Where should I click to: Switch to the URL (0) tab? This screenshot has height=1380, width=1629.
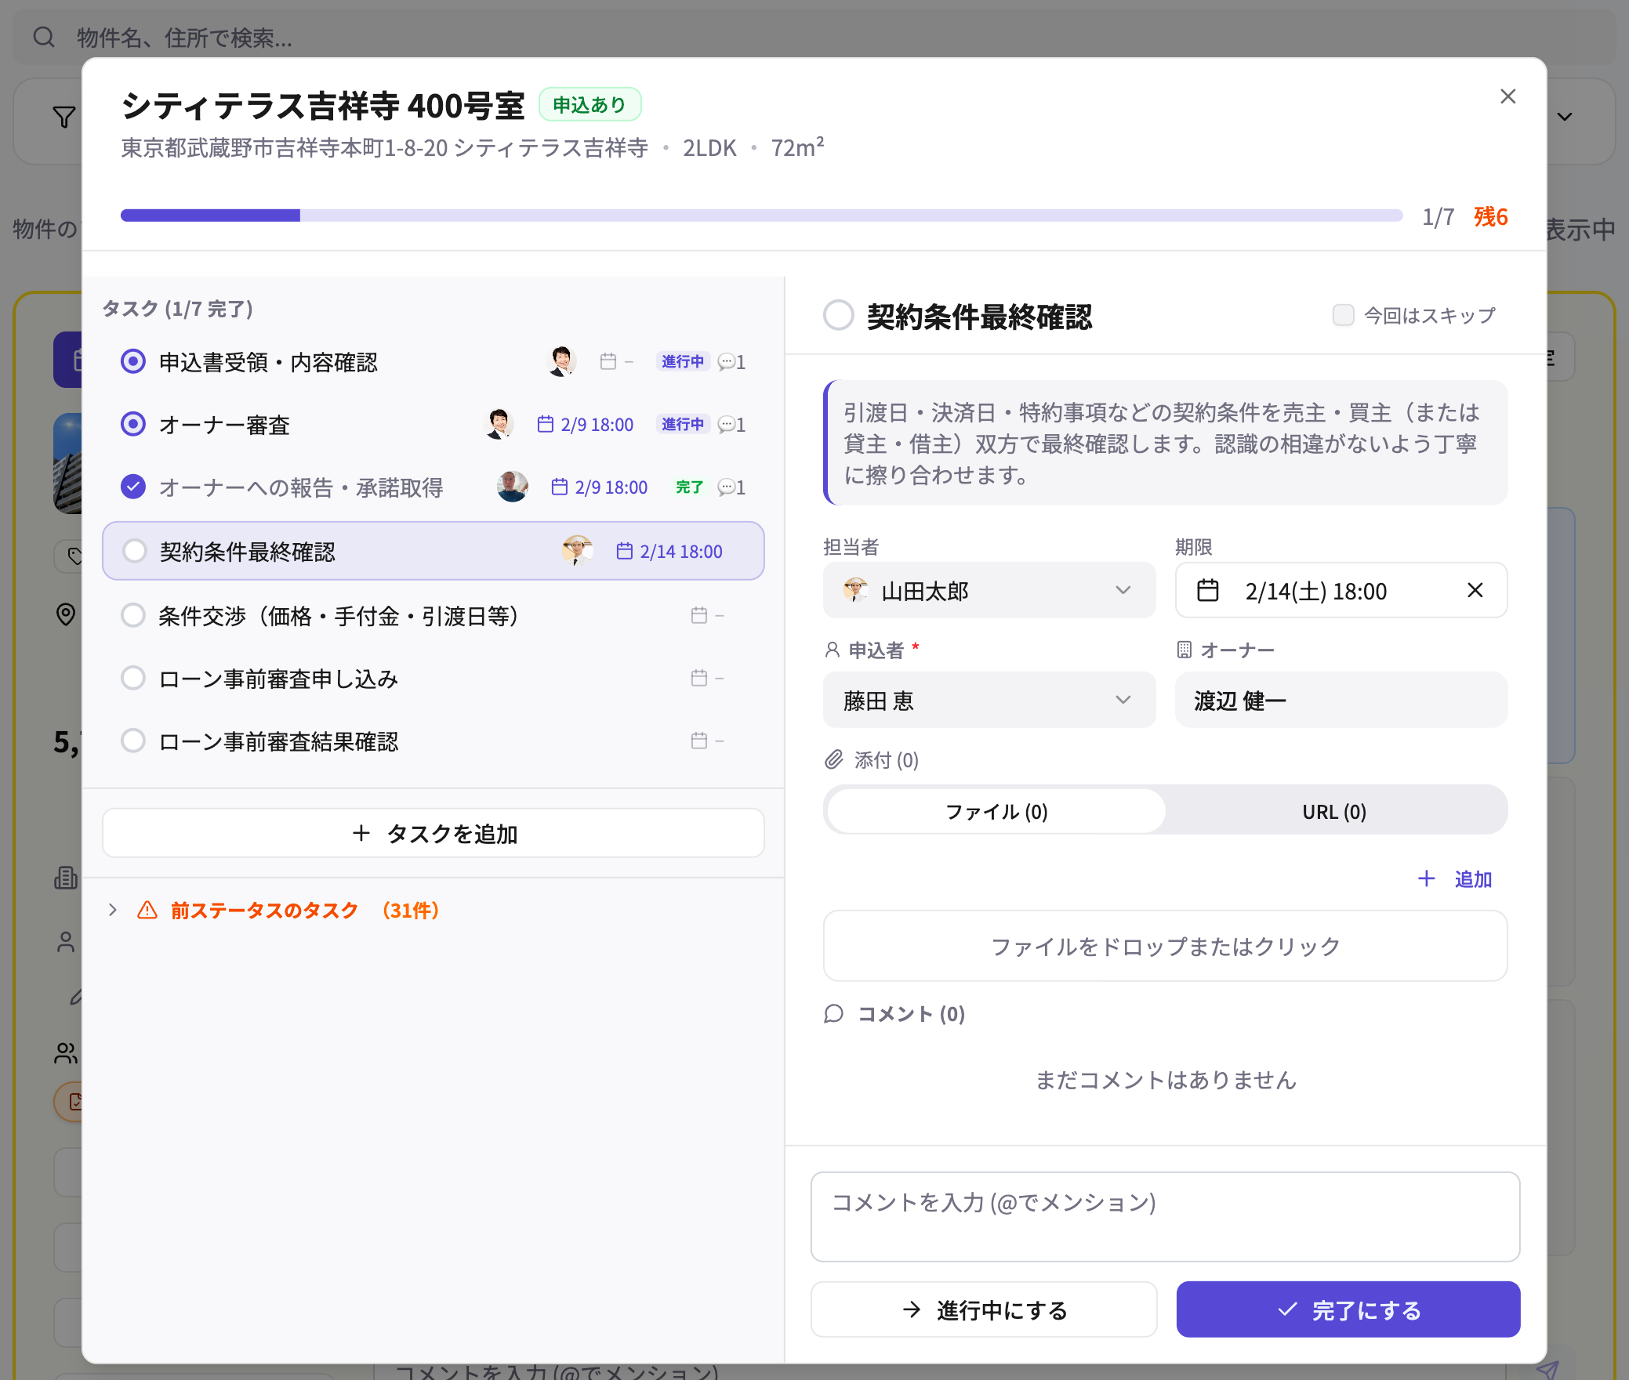point(1333,810)
